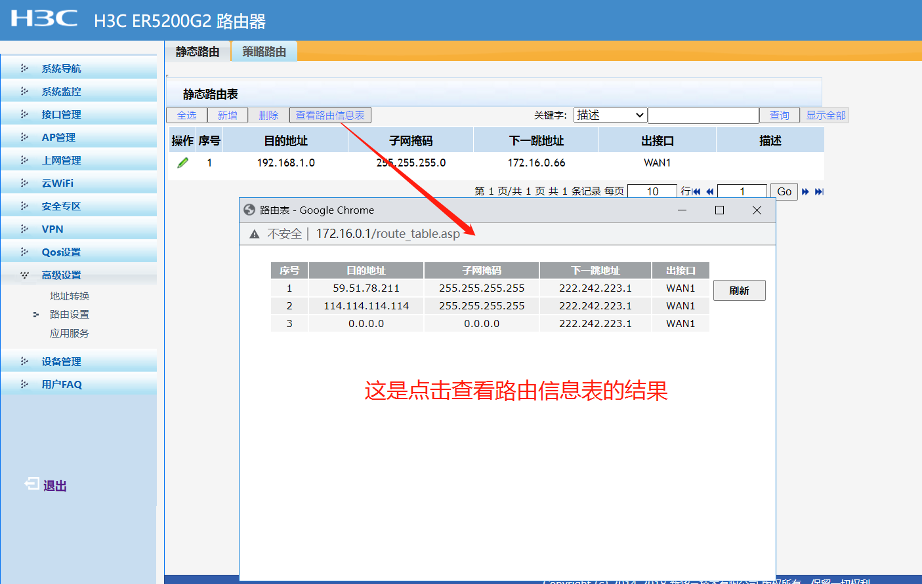Click the 下一跳地址 column header in static route table

click(536, 140)
